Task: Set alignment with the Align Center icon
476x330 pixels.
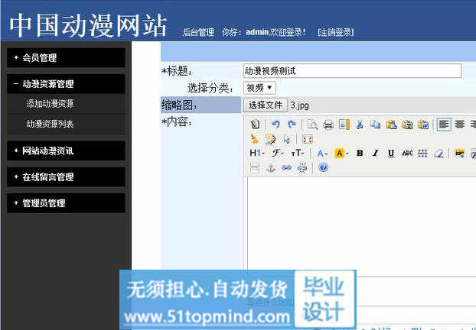Action: (460, 125)
